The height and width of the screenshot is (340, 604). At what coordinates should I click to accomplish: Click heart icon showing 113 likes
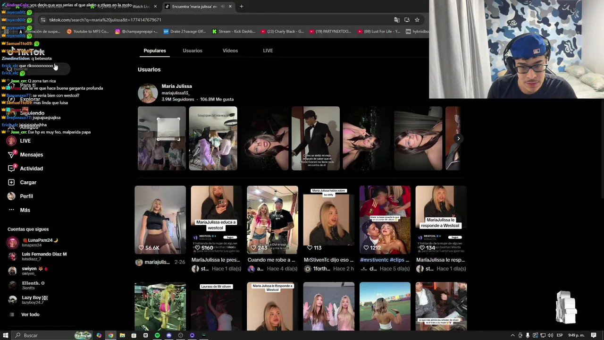click(310, 248)
